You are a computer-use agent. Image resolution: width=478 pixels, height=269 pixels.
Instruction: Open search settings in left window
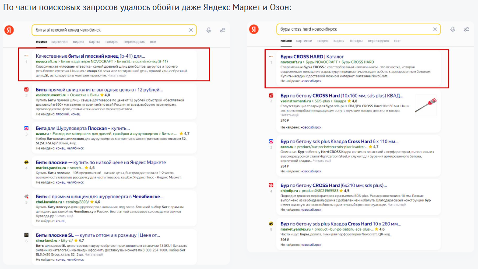point(222,30)
